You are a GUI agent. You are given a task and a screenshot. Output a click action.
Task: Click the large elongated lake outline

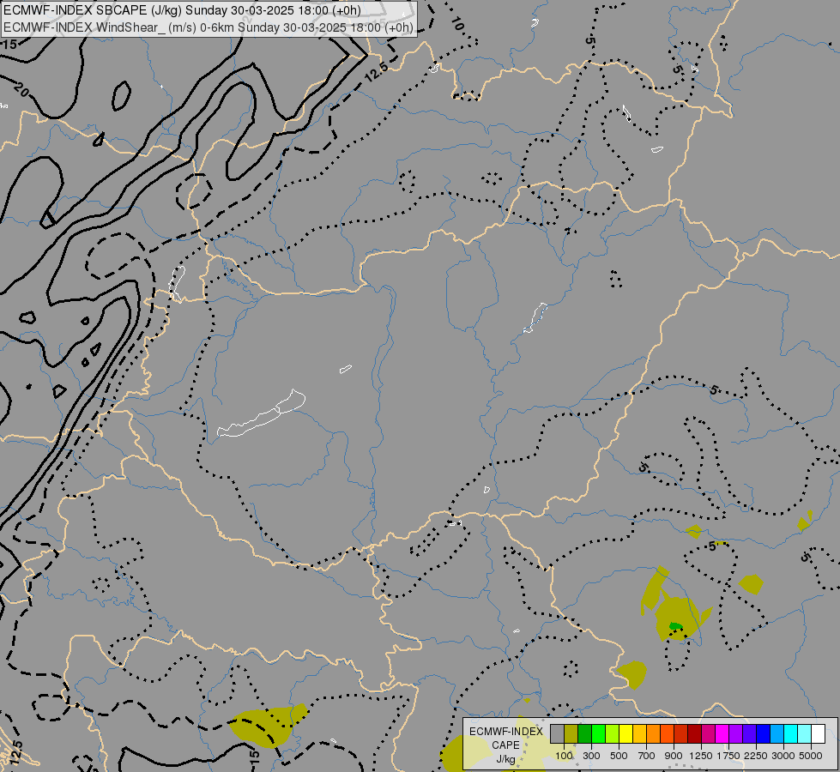(x=261, y=413)
